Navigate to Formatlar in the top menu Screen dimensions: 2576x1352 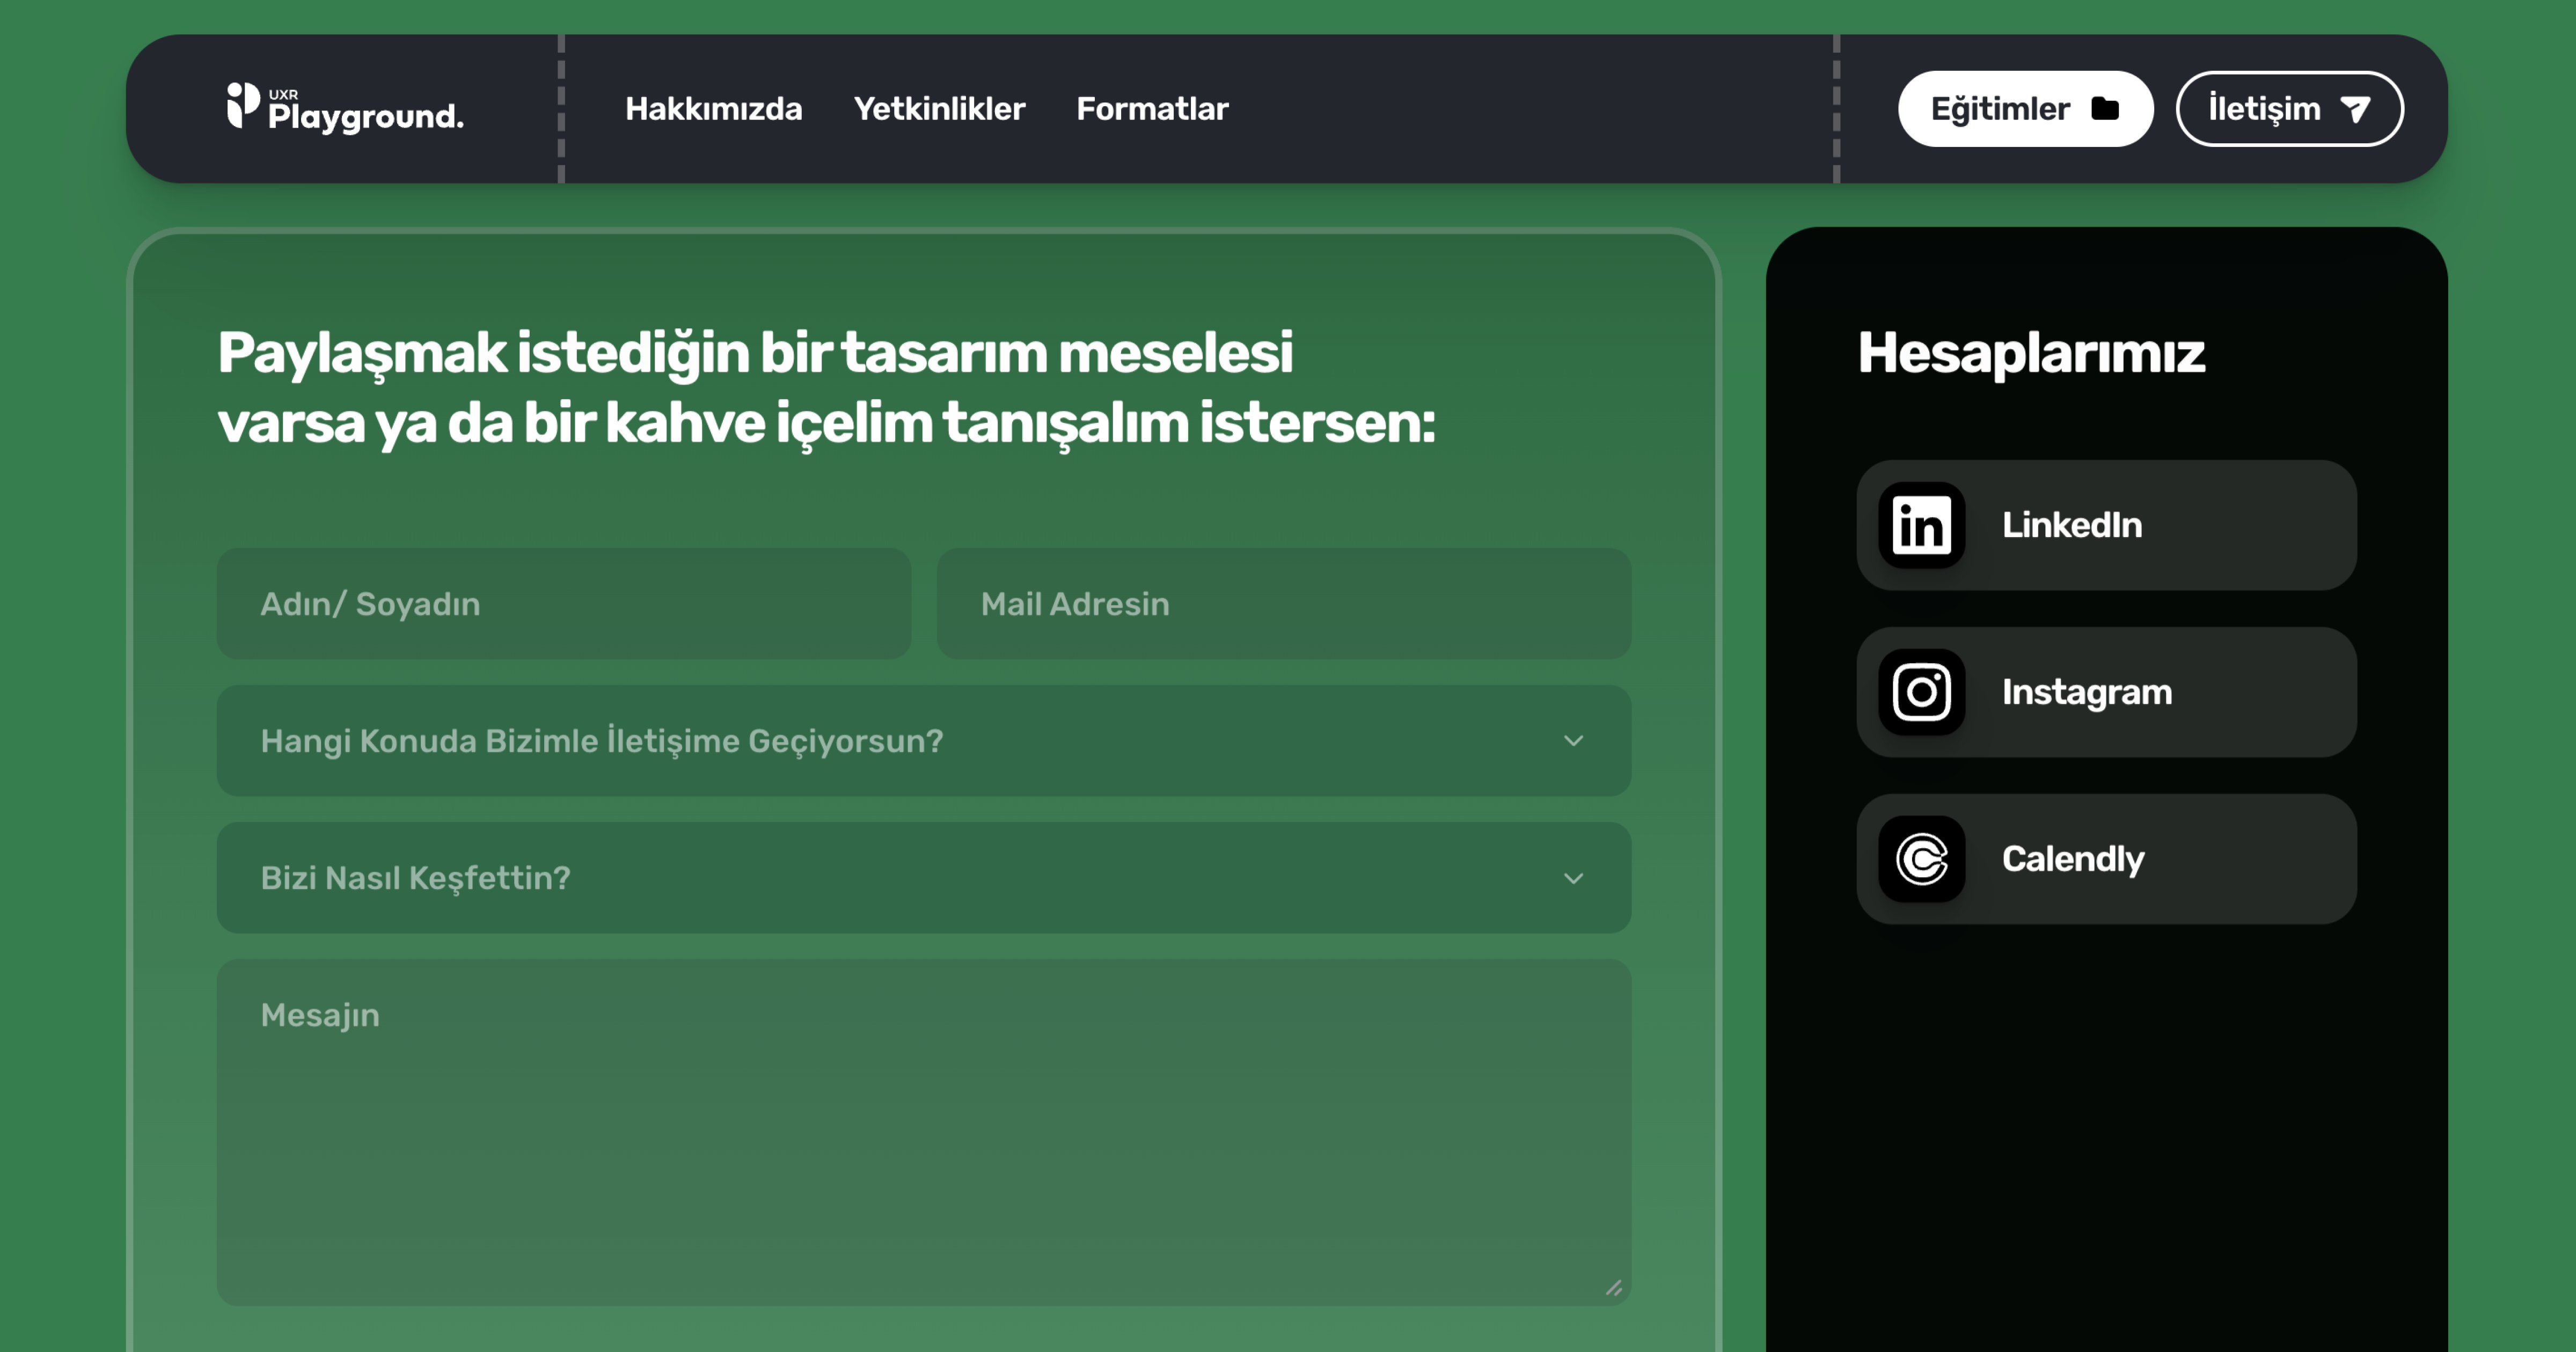tap(1152, 109)
